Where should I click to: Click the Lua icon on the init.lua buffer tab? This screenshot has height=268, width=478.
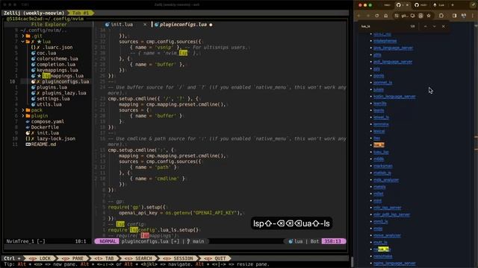107,25
